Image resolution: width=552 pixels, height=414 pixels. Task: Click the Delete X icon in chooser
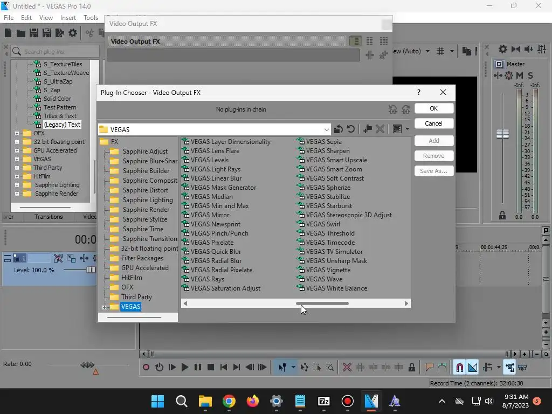(380, 129)
